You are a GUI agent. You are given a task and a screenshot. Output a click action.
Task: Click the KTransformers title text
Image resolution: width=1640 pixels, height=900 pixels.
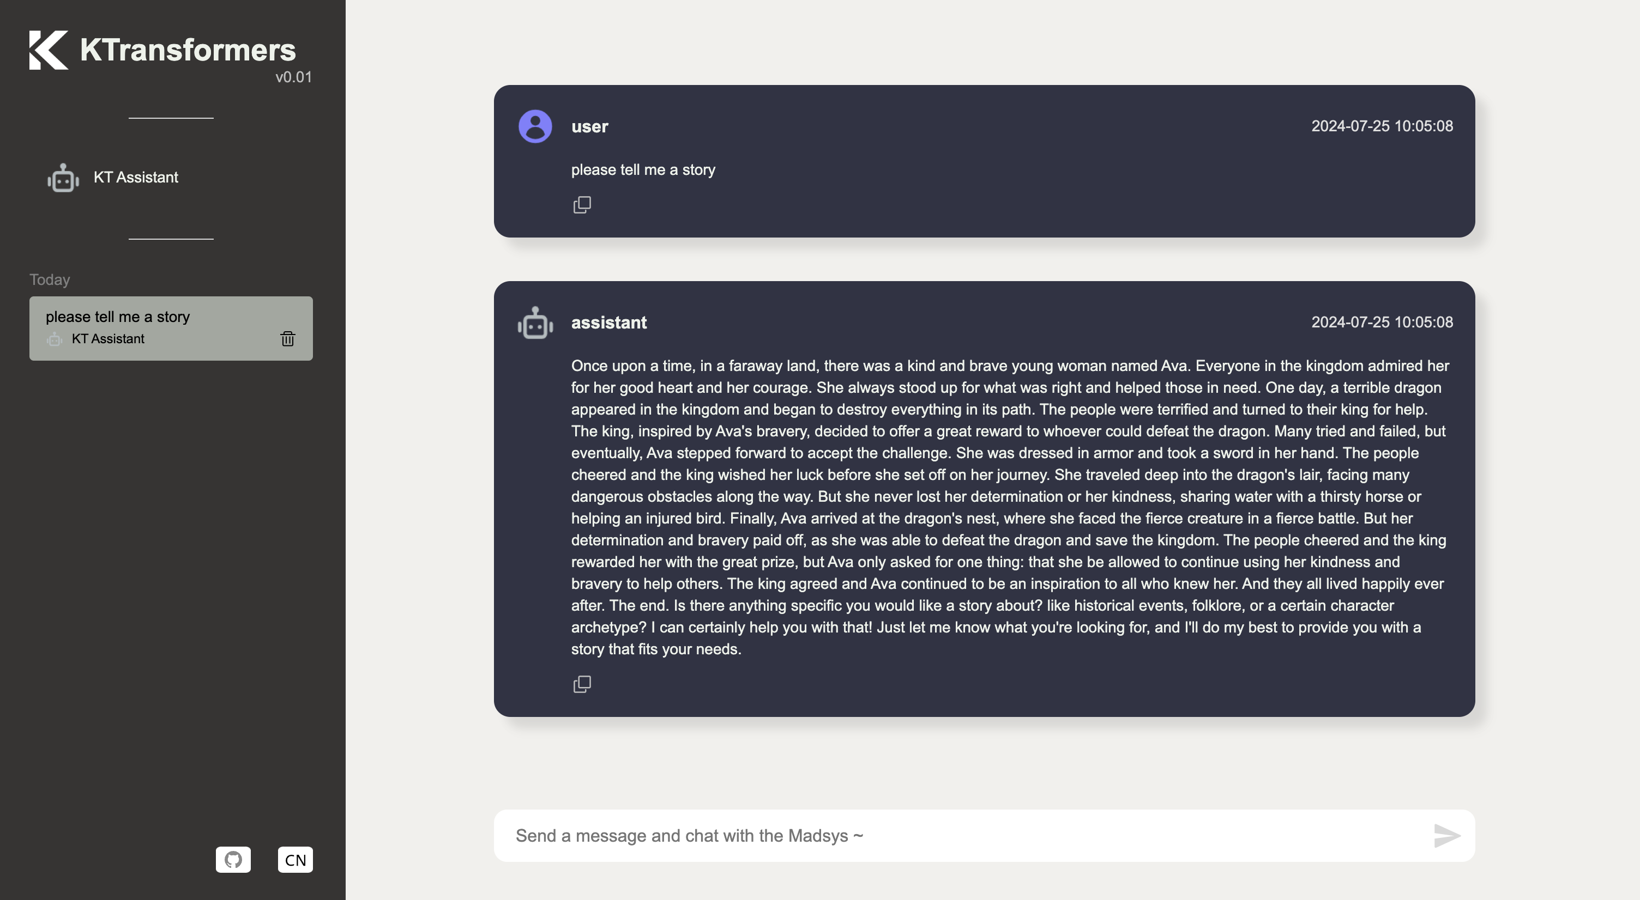tap(186, 50)
